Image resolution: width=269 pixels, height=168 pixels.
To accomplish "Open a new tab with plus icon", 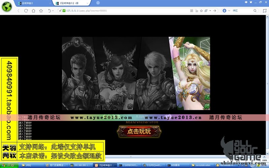I will click(98, 3).
